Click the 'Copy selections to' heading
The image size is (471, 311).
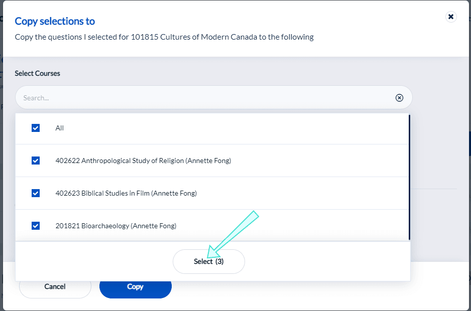[55, 21]
